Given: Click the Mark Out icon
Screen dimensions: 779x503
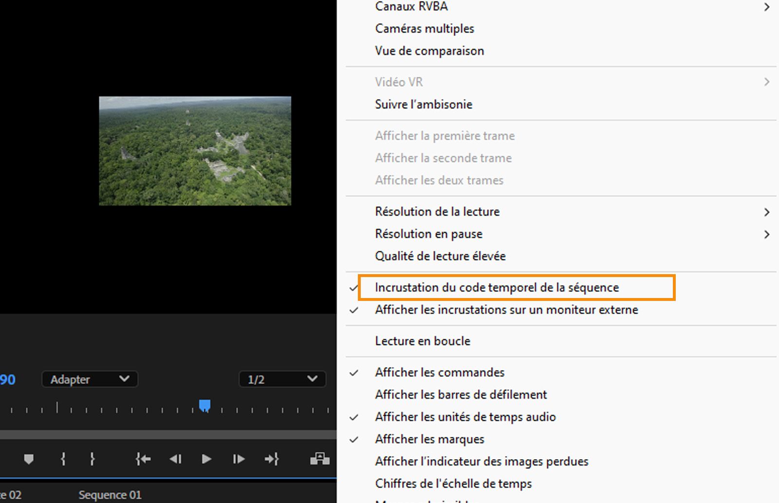Looking at the screenshot, I should click(x=92, y=459).
